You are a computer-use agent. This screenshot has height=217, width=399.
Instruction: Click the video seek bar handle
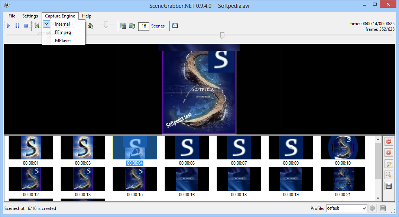click(x=222, y=36)
